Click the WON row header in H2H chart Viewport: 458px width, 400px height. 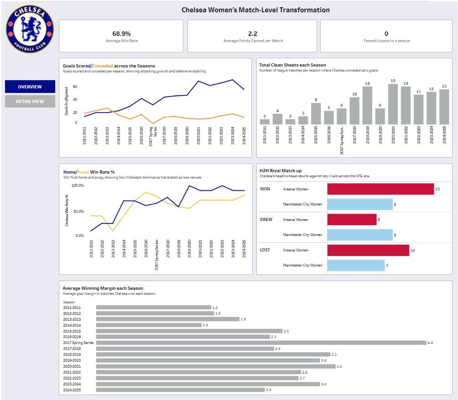(265, 189)
